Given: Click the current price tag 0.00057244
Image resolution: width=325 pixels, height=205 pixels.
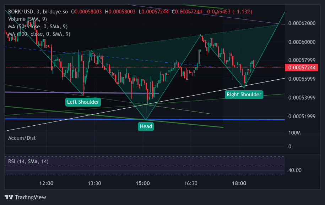Looking at the screenshot, I should 302,68.
